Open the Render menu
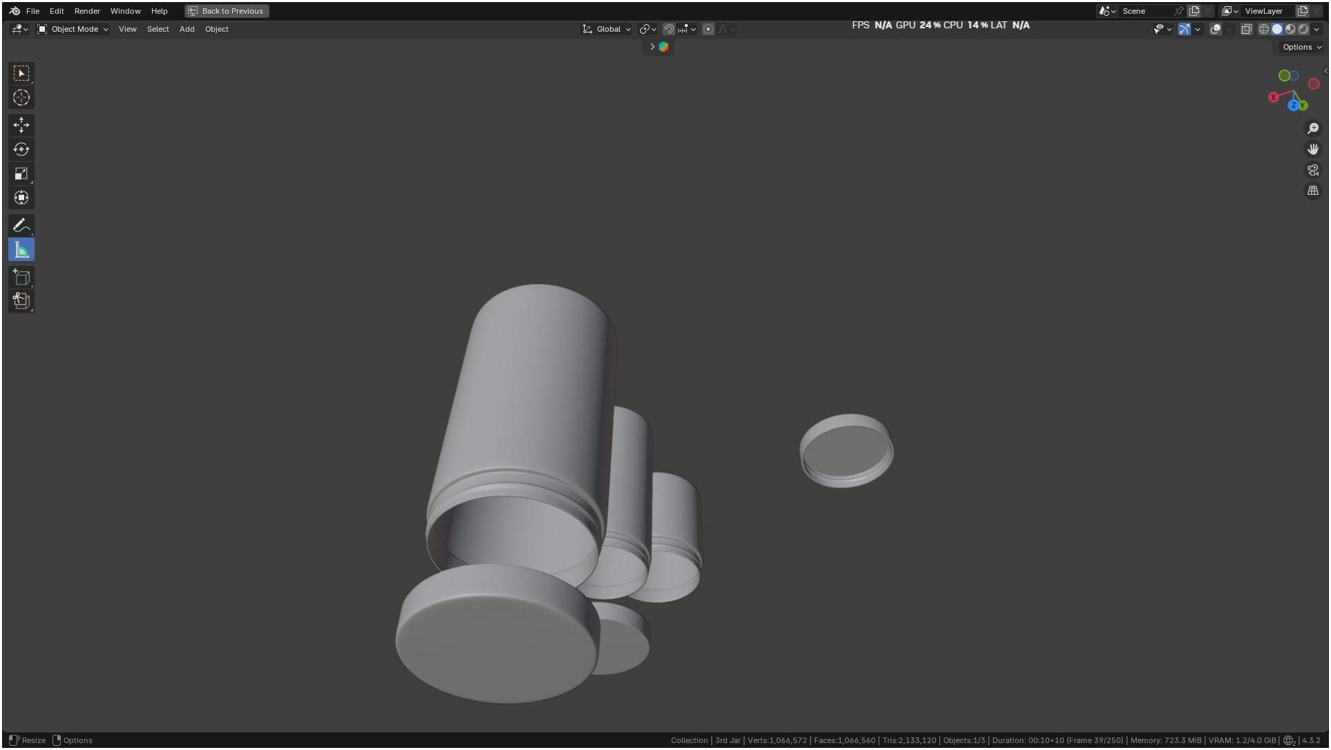 [87, 11]
